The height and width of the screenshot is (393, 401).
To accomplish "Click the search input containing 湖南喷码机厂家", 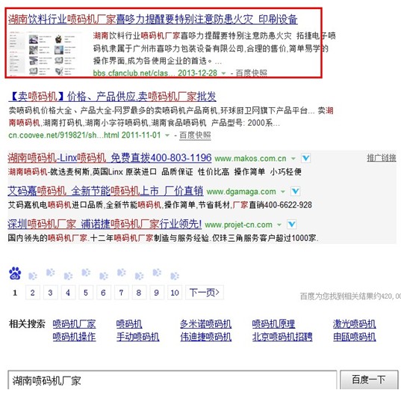I will pos(172,380).
